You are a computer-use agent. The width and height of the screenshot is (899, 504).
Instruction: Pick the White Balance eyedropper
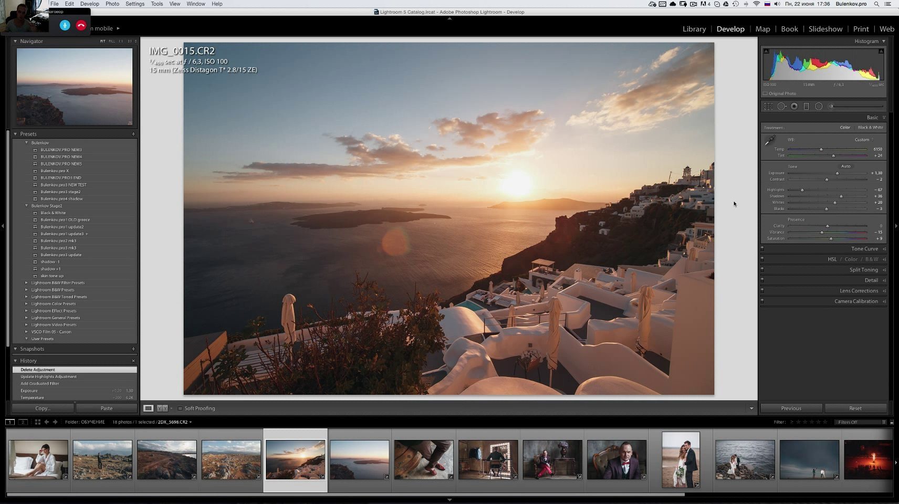pyautogui.click(x=770, y=140)
